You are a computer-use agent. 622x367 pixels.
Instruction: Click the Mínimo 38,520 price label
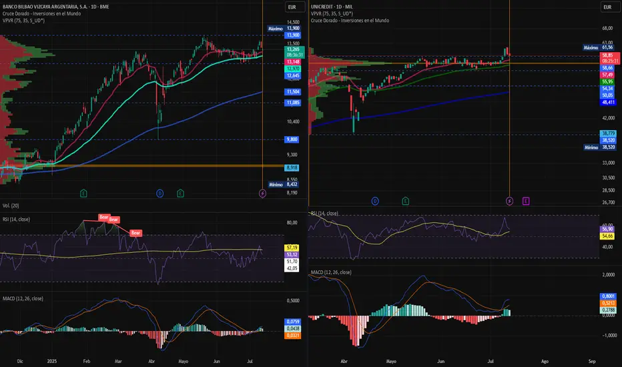[600, 147]
